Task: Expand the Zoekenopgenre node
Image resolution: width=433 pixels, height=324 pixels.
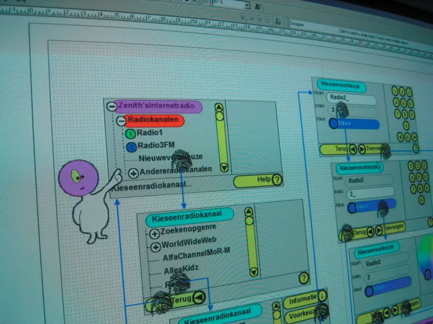Action: [x=154, y=234]
